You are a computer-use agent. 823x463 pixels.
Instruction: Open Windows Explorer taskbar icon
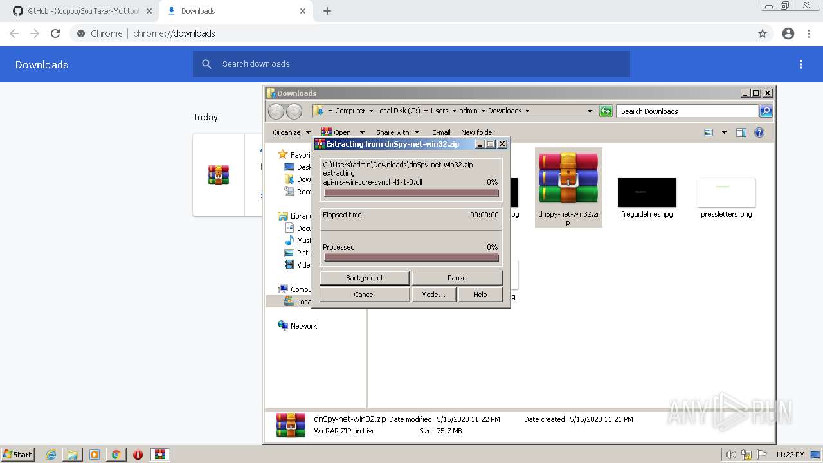point(73,455)
